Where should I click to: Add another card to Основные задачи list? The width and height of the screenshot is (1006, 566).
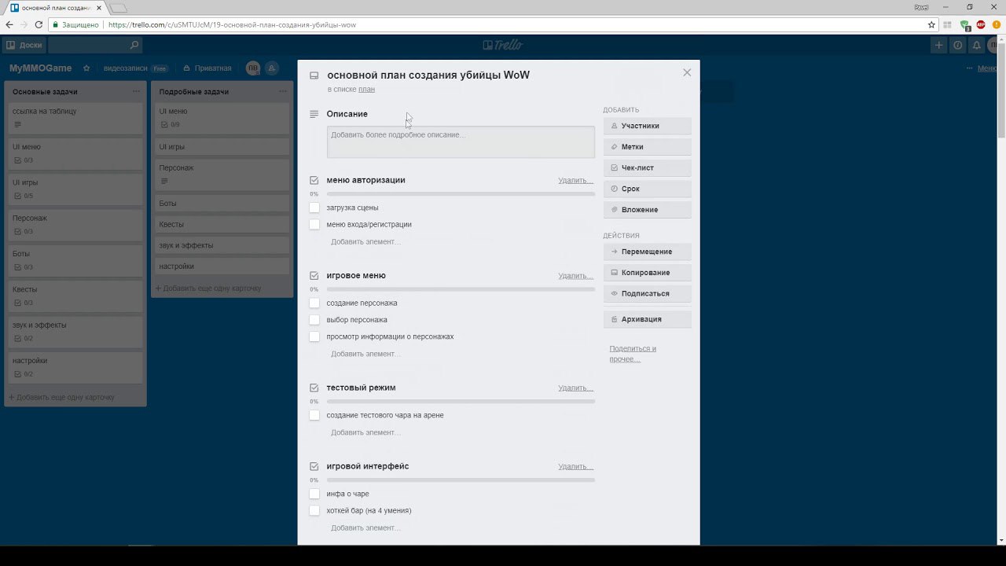(x=61, y=397)
